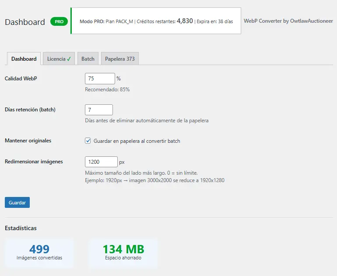Switch to the Licencia tab
Screen dimensions: 337x276
59,59
